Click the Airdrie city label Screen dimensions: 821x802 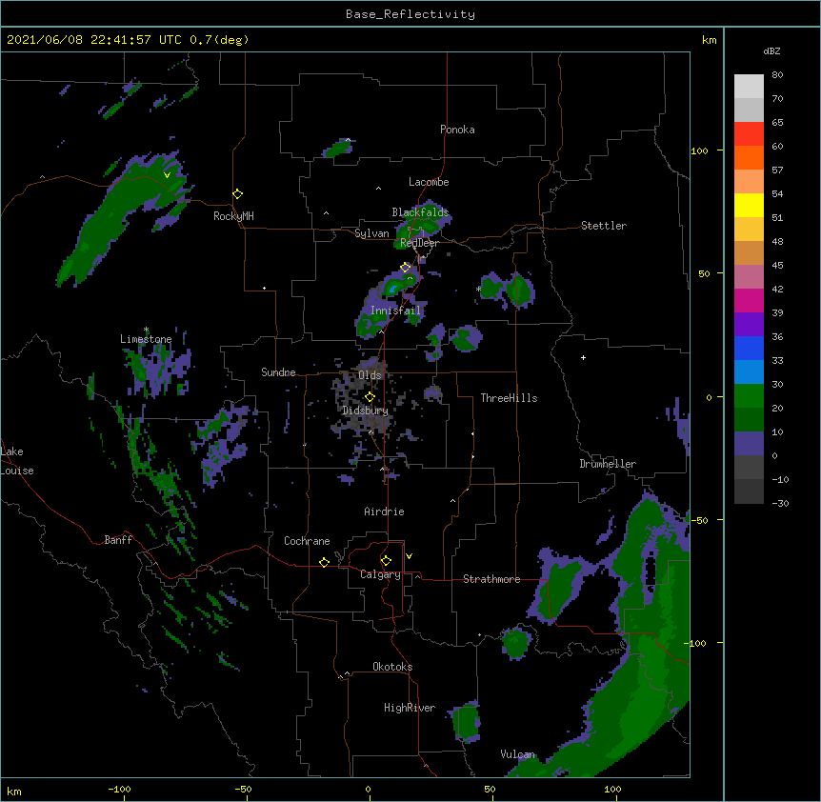point(385,511)
